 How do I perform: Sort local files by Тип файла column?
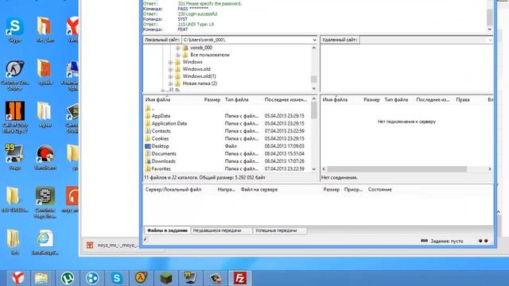click(x=243, y=99)
